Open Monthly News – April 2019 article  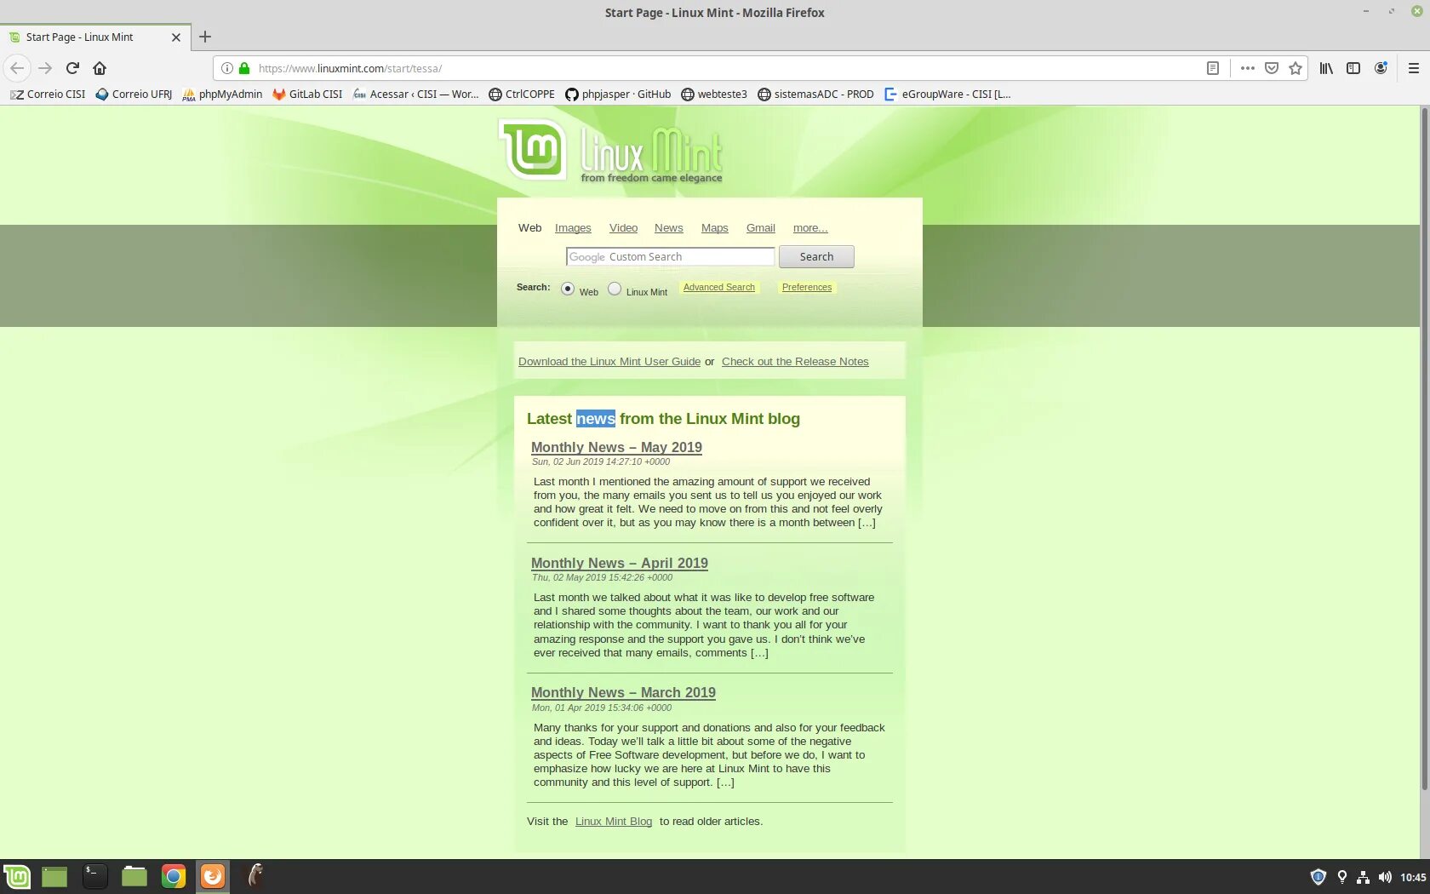[x=619, y=563]
